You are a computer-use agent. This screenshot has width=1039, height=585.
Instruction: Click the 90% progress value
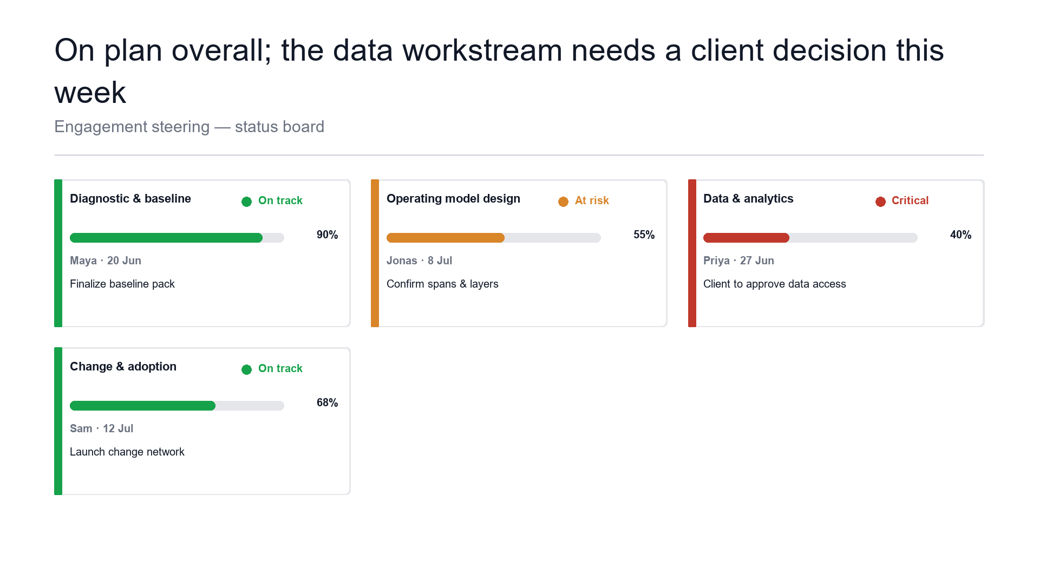(327, 235)
